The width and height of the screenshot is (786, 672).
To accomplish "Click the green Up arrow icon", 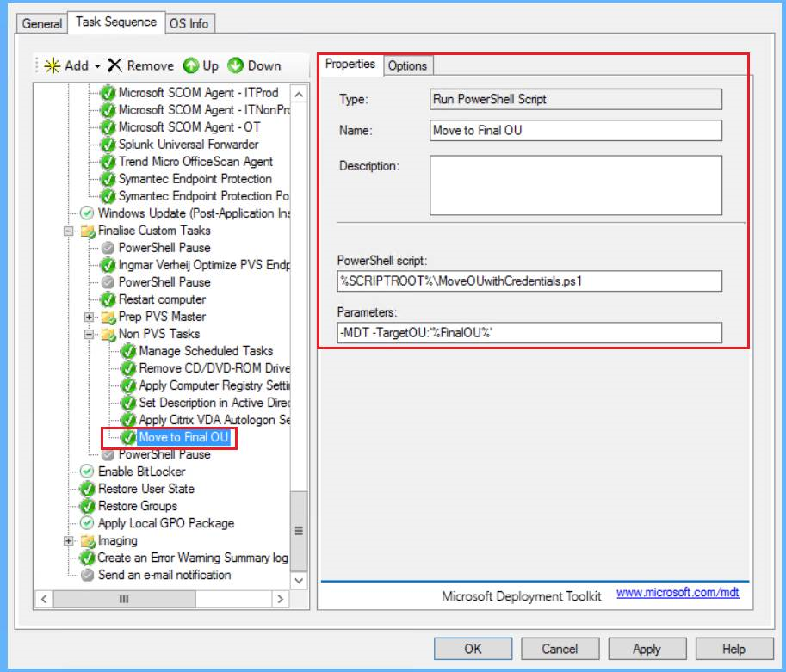I will [x=190, y=65].
